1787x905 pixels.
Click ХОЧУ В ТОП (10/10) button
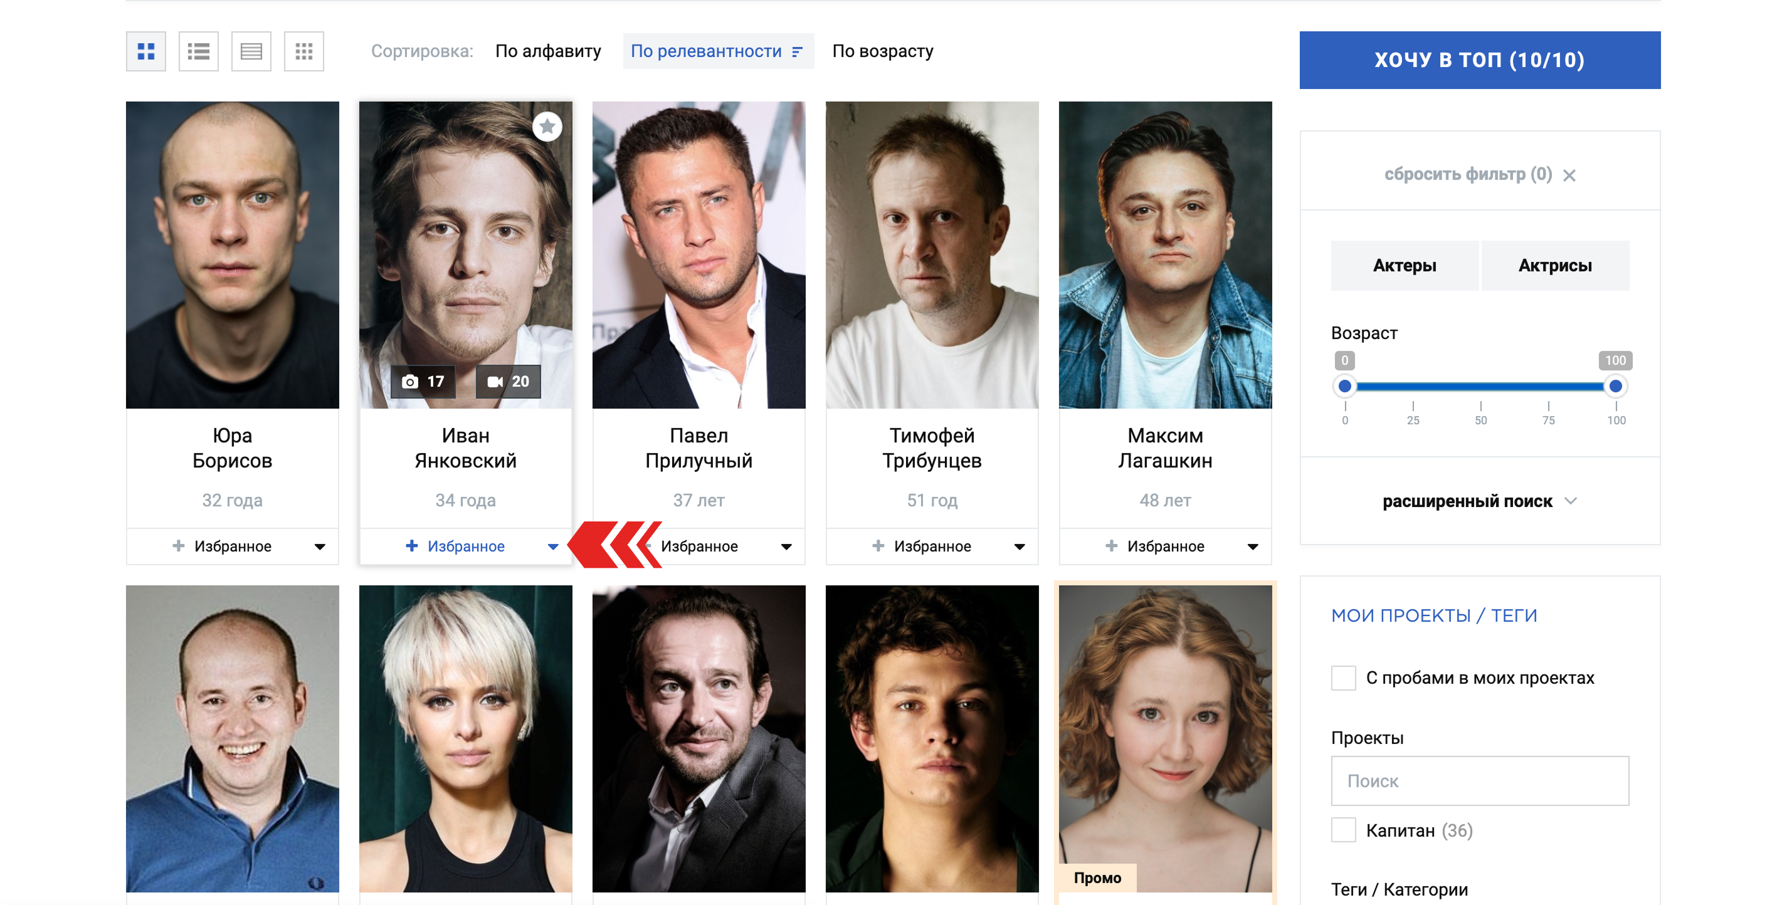[1480, 60]
